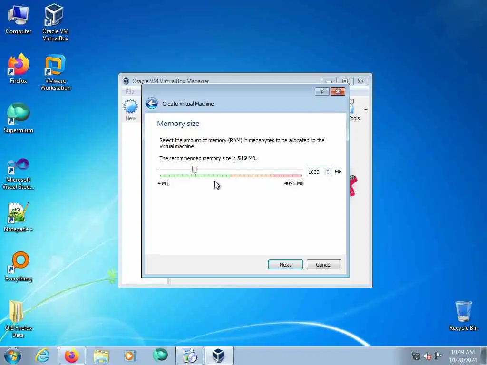Open Windows Media Player from the taskbar
The image size is (487, 365).
pos(129,355)
